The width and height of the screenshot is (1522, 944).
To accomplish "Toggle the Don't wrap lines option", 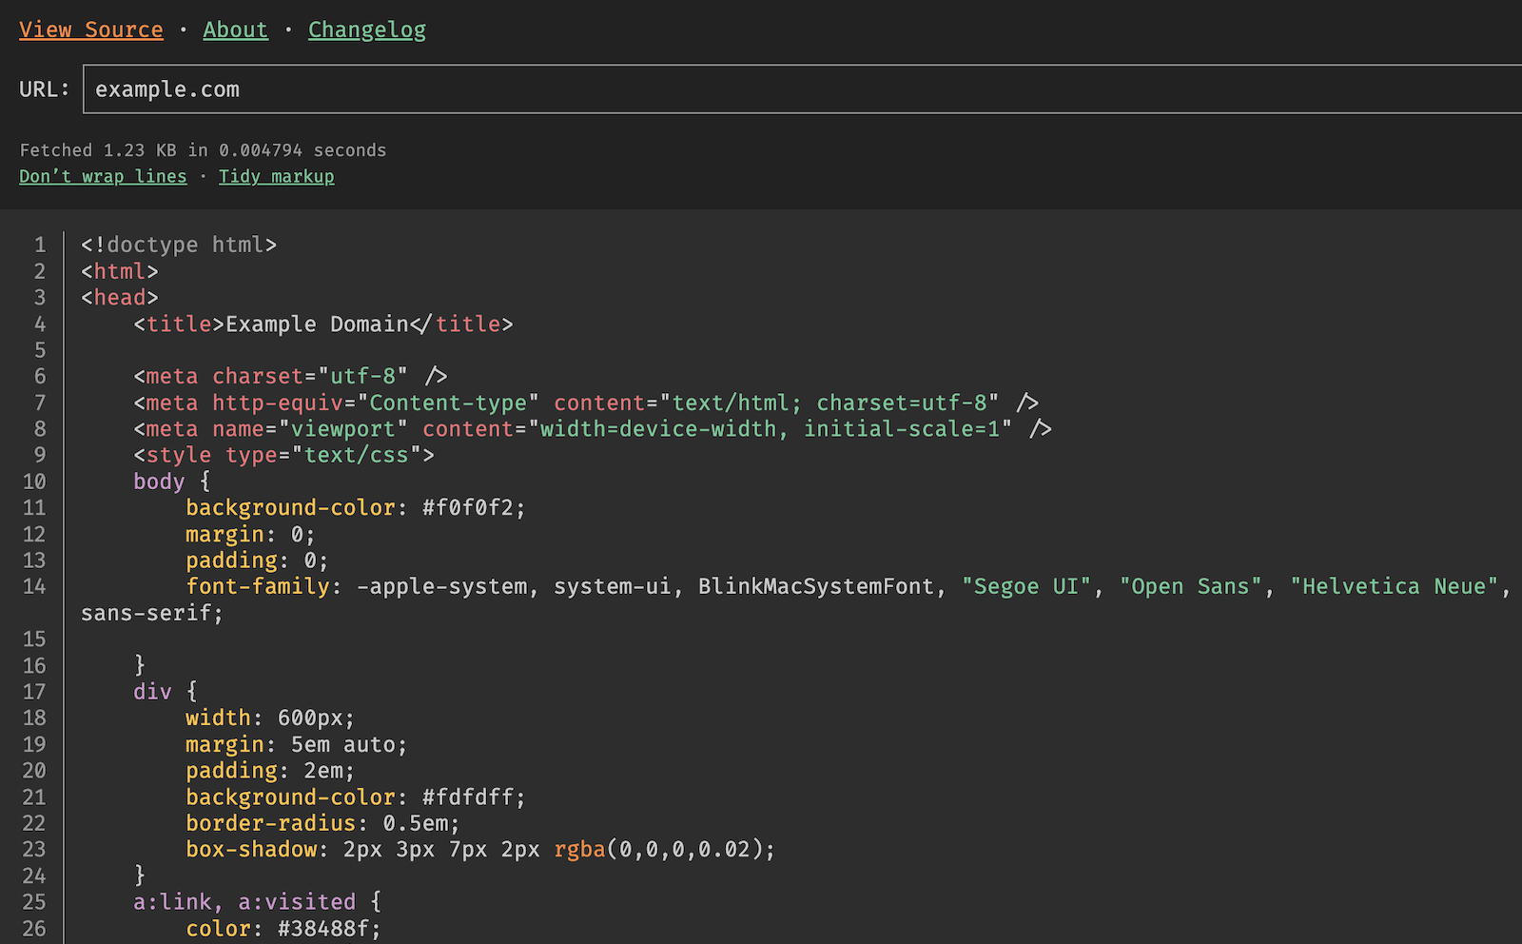I will coord(103,176).
